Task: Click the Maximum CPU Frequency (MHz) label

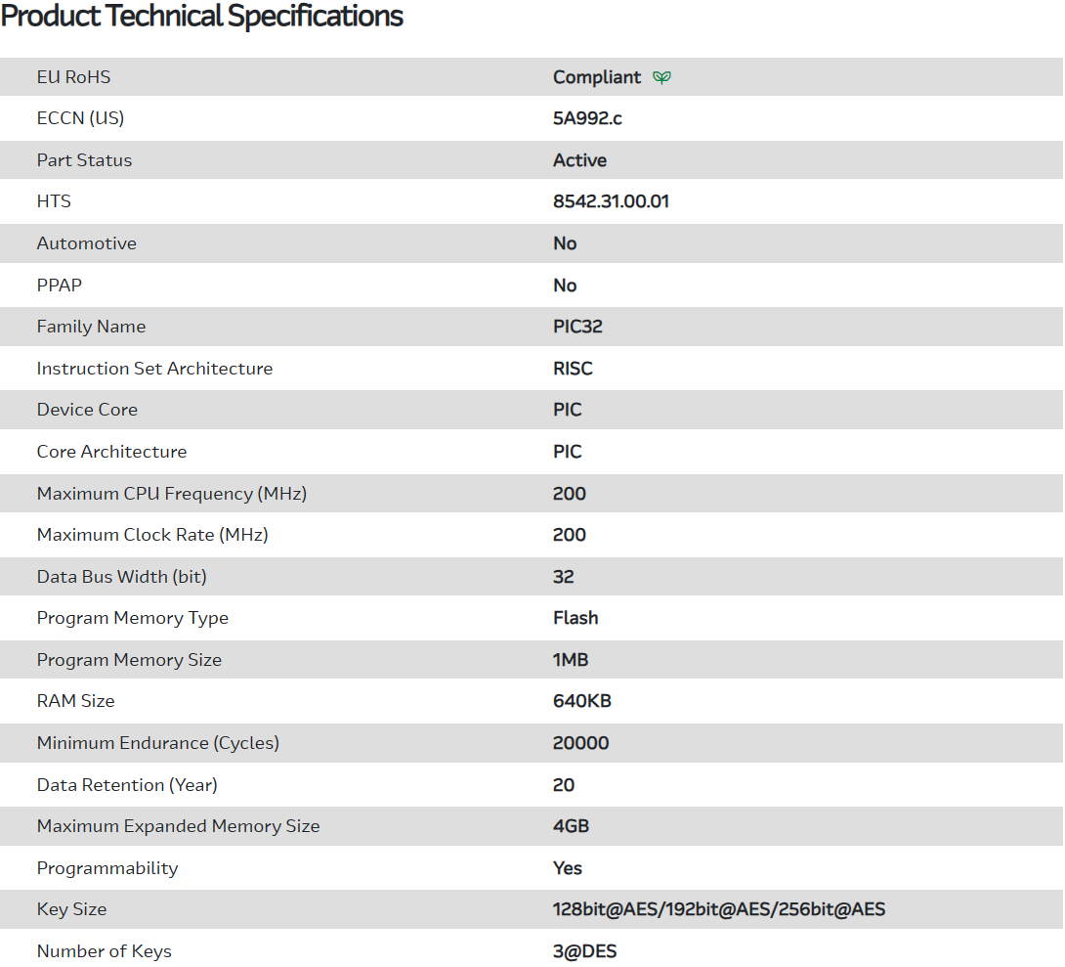Action: point(172,494)
